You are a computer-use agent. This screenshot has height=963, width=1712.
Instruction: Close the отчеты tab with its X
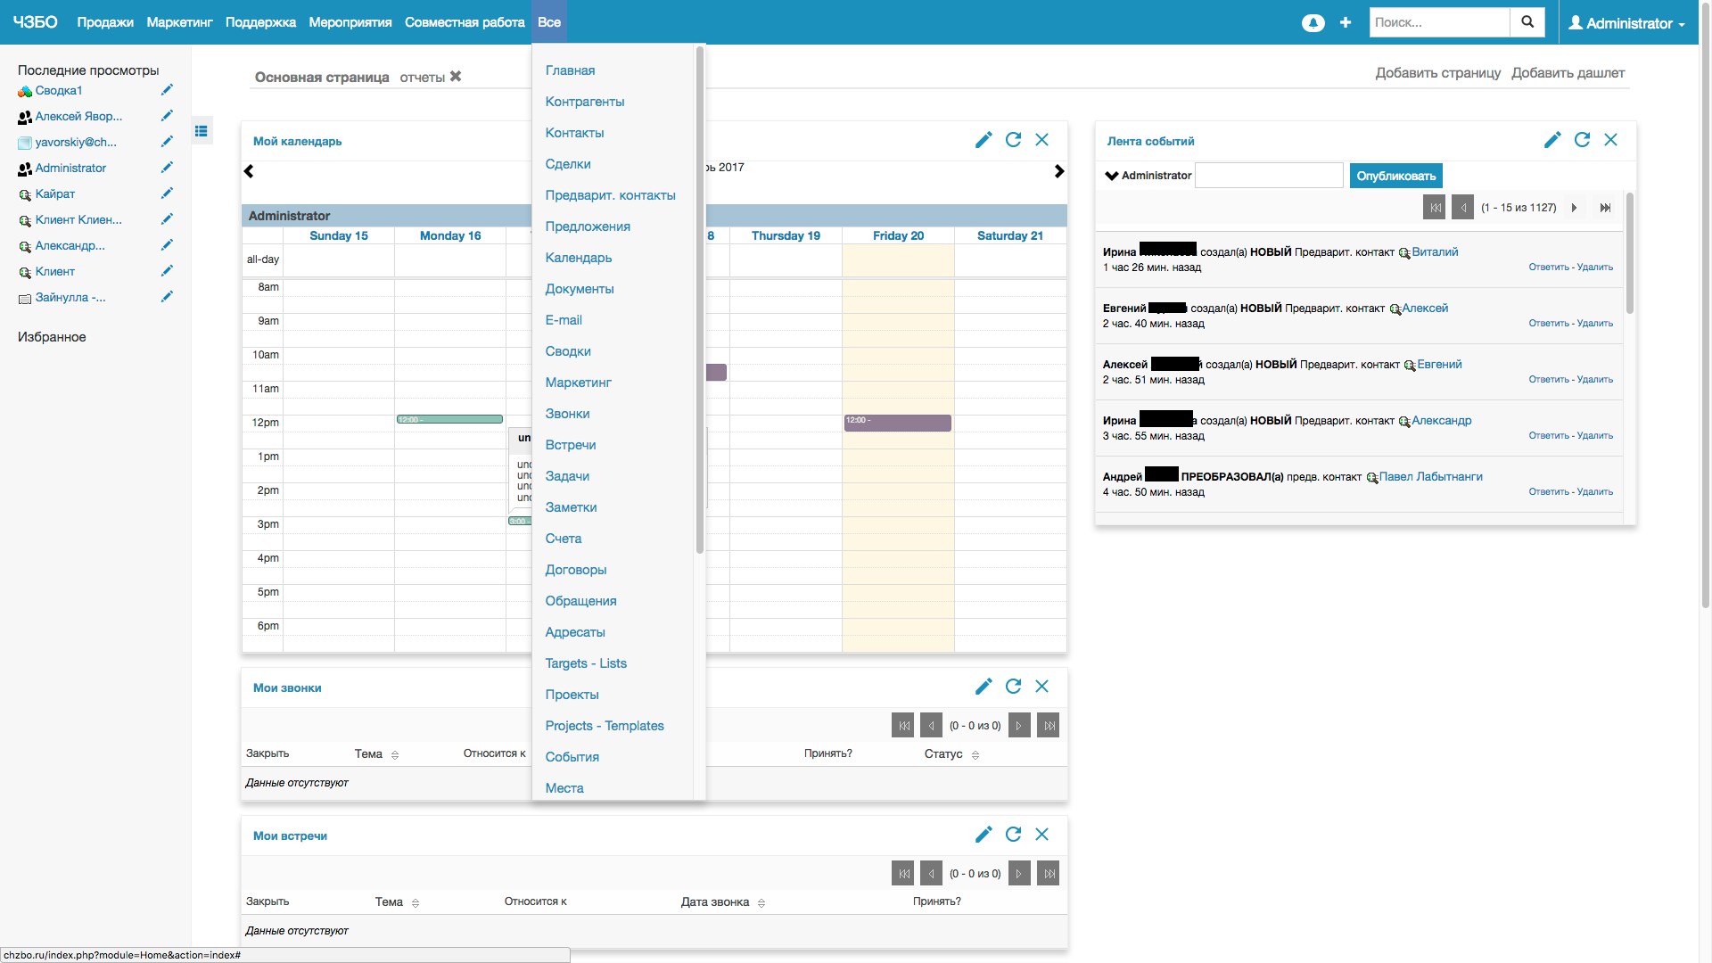click(x=456, y=77)
